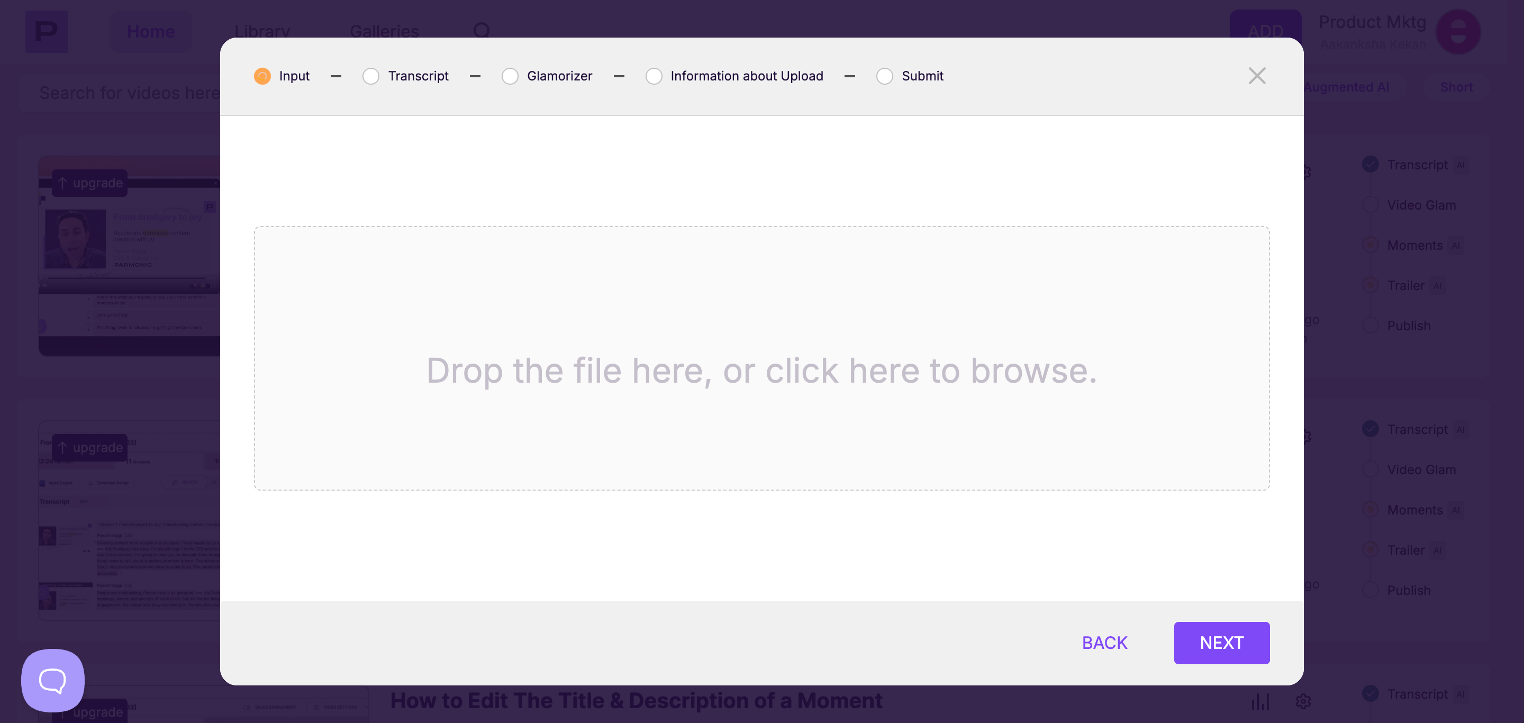1524x723 pixels.
Task: Open the second video transcript thumbnail
Action: pyautogui.click(x=130, y=521)
